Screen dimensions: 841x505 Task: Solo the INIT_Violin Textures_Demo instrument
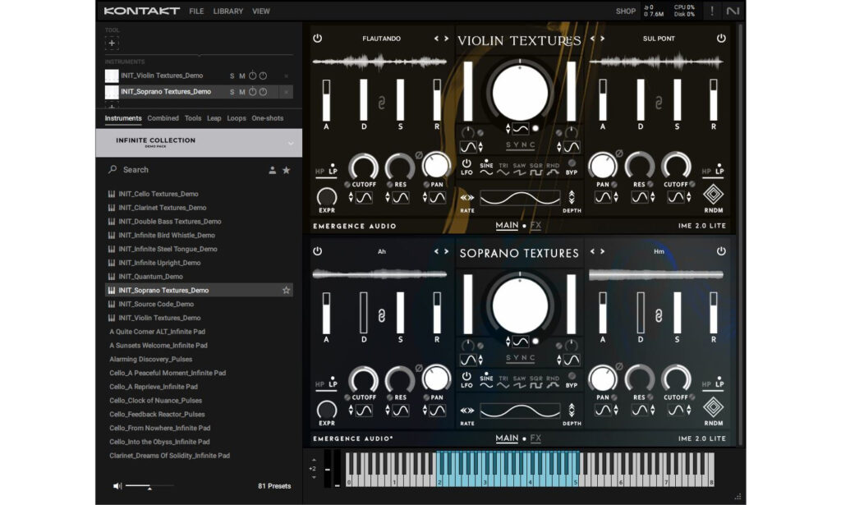[232, 76]
